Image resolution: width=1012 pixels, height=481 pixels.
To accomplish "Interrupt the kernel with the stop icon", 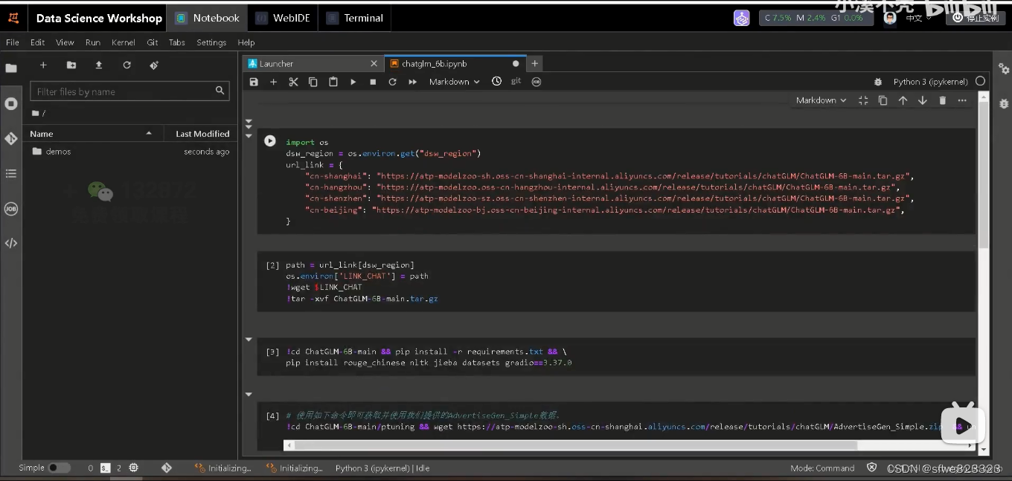I will click(x=373, y=82).
